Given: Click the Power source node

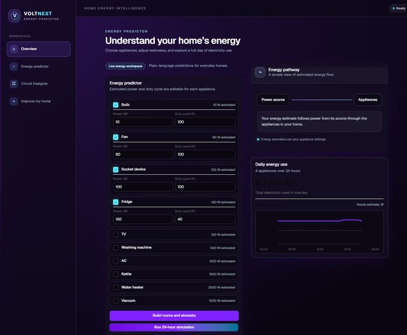Looking at the screenshot, I should point(273,100).
